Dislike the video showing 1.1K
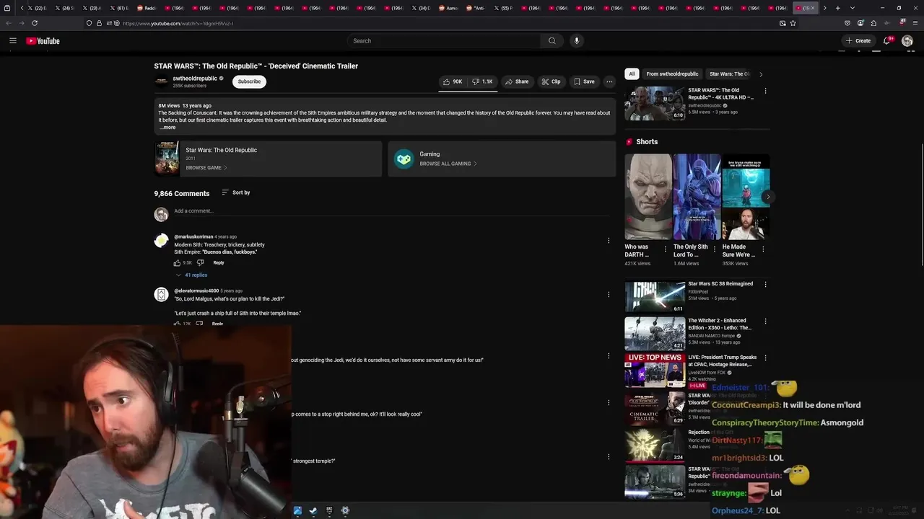This screenshot has height=519, width=924. 482,81
